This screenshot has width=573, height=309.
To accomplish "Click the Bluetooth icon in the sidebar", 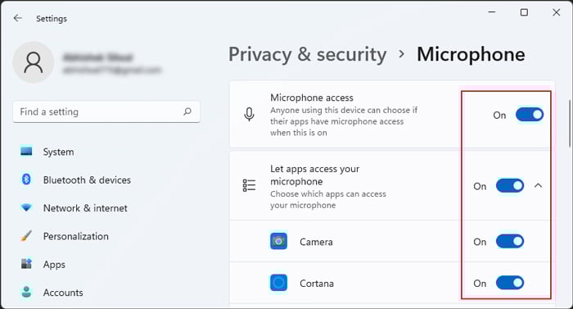I will (26, 179).
